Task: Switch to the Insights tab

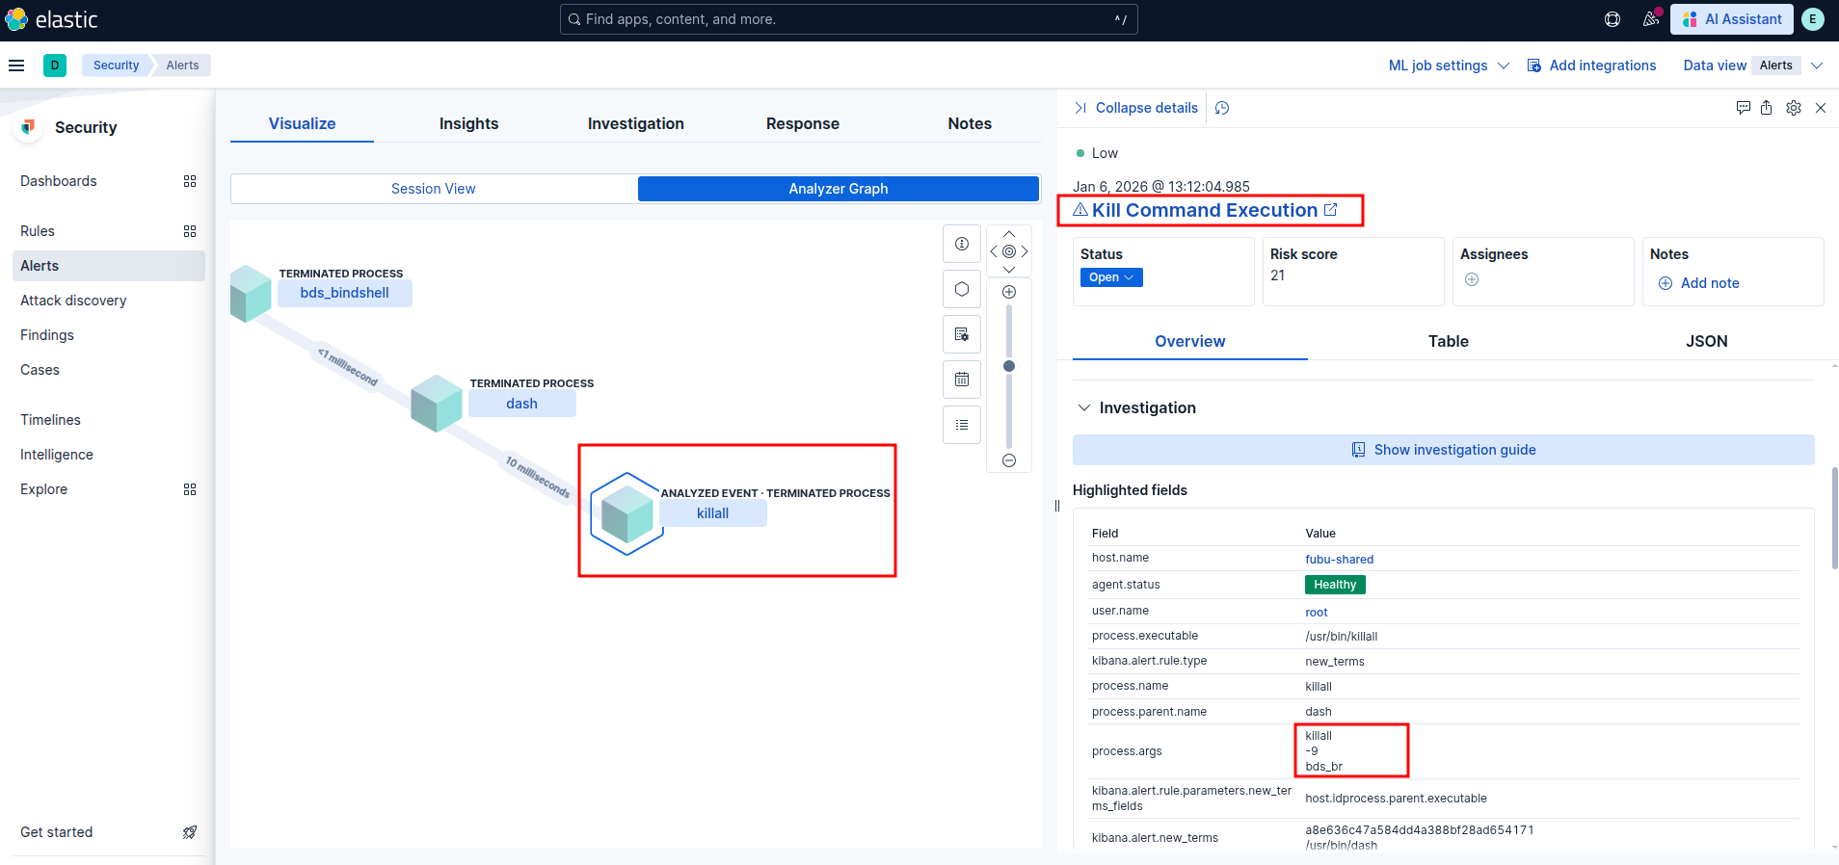Action: [x=468, y=123]
